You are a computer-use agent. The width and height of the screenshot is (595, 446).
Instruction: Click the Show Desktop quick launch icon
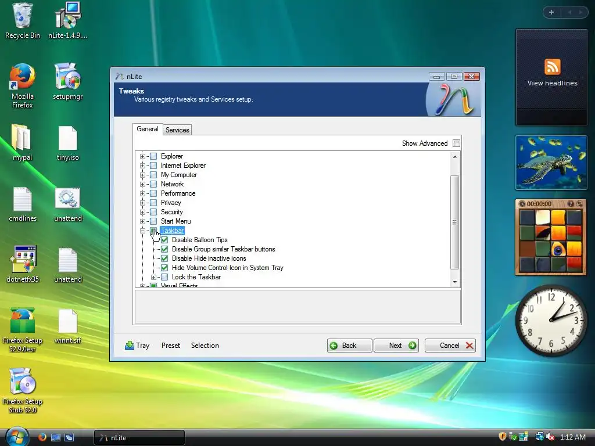click(x=56, y=437)
